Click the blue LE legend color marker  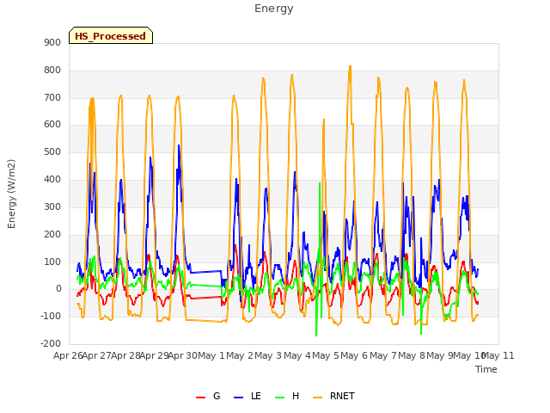click(x=238, y=398)
